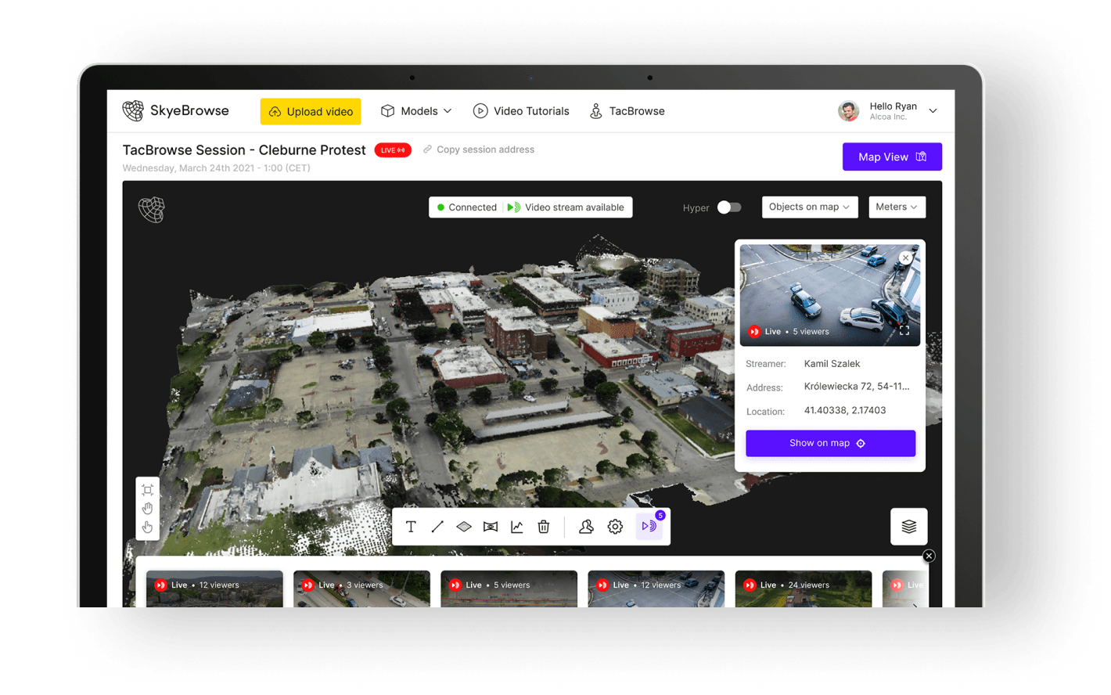
Task: Go to Video Tutorials
Action: tap(521, 111)
